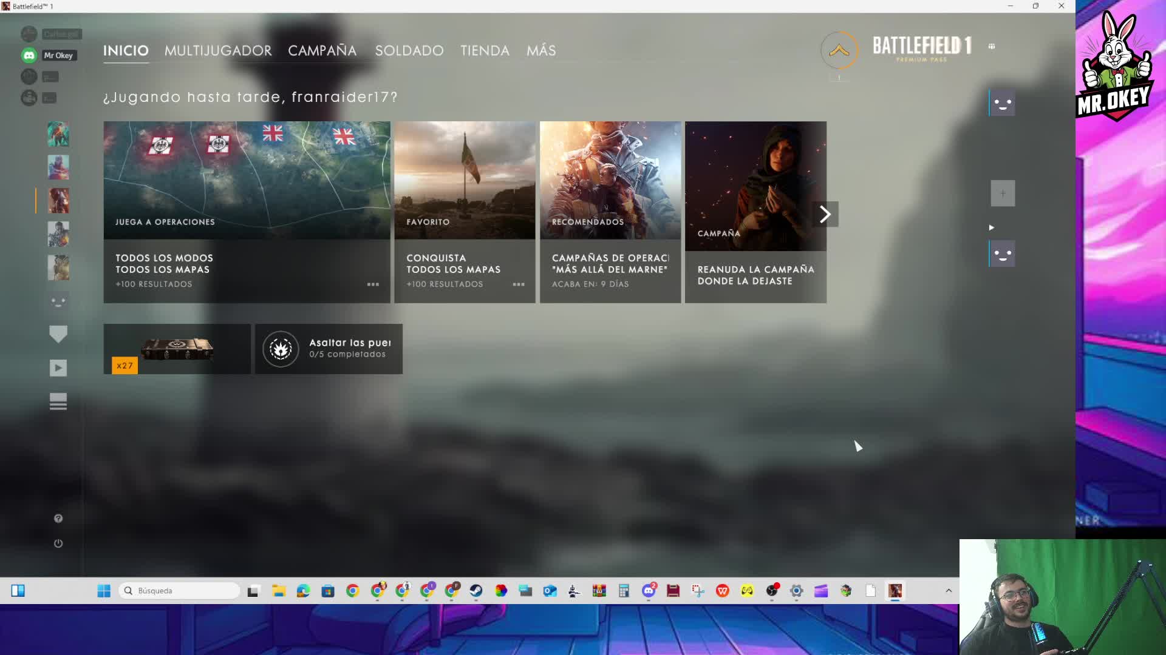Open the Windows Start button

pos(104,591)
